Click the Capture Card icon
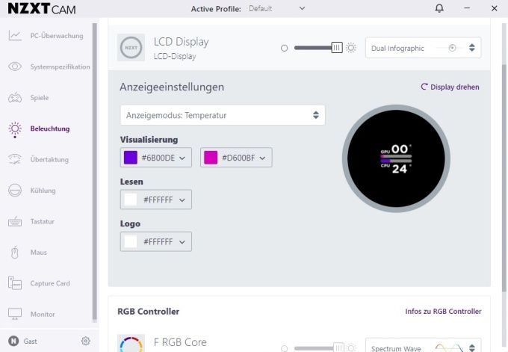Image resolution: width=508 pixels, height=352 pixels. [x=15, y=283]
